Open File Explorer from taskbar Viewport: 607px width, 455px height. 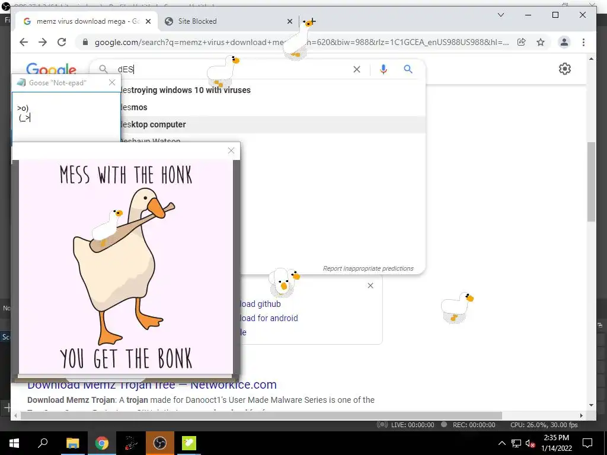click(x=72, y=443)
